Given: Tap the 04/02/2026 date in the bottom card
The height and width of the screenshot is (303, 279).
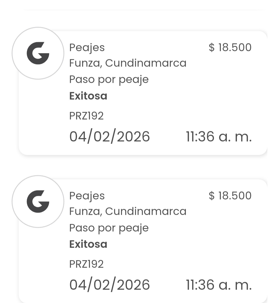Looking at the screenshot, I should [x=110, y=285].
